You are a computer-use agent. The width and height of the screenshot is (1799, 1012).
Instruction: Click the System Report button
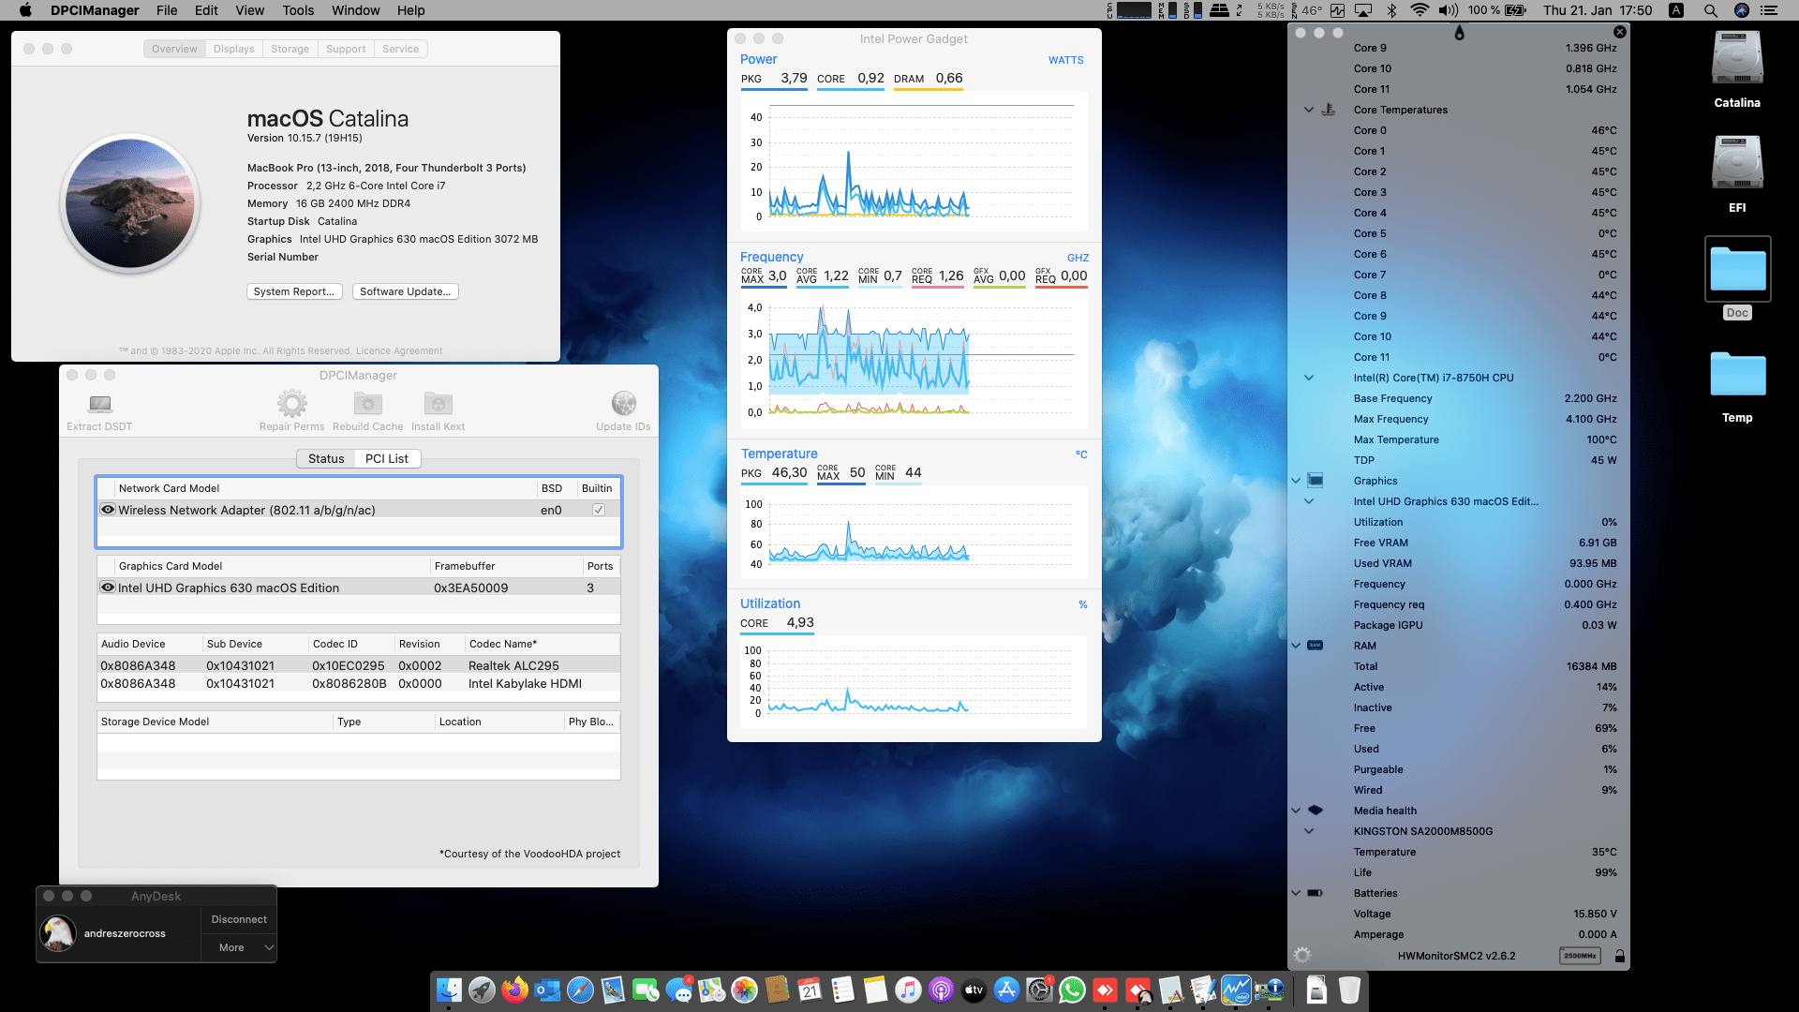point(293,291)
